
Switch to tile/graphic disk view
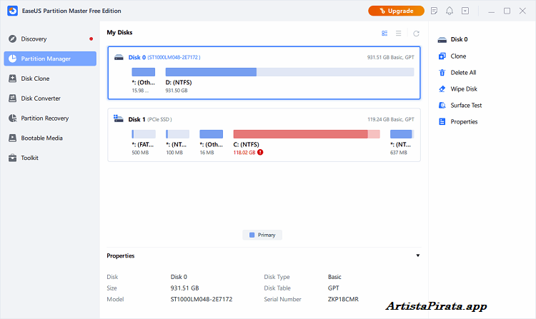[x=384, y=33]
